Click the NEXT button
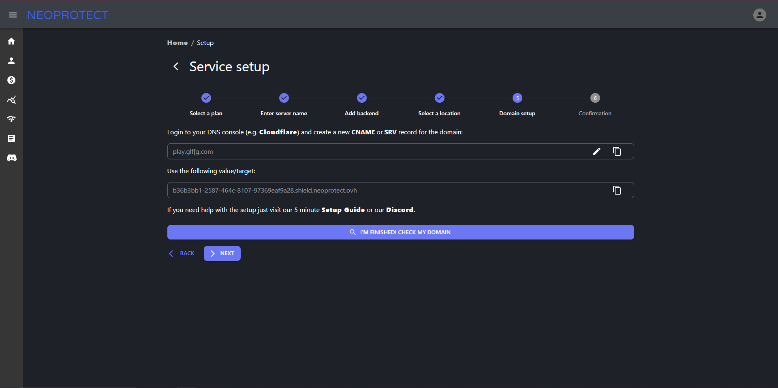 (x=222, y=253)
